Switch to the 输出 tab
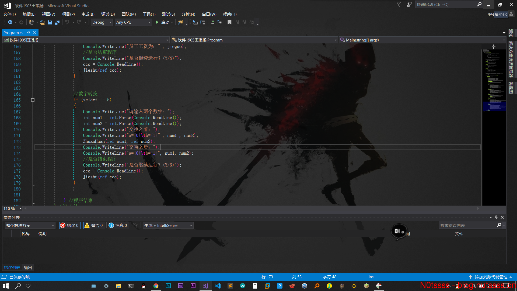Screen dimensions: 517x291 (x=28, y=268)
